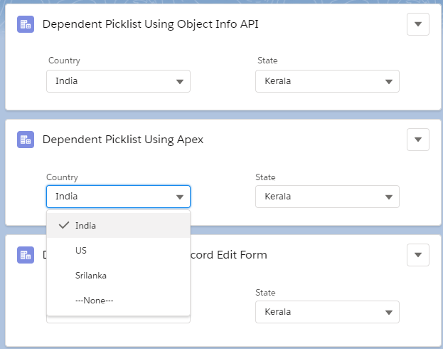
Task: Open State picklist in Record Edit Form card
Action: pos(327,312)
